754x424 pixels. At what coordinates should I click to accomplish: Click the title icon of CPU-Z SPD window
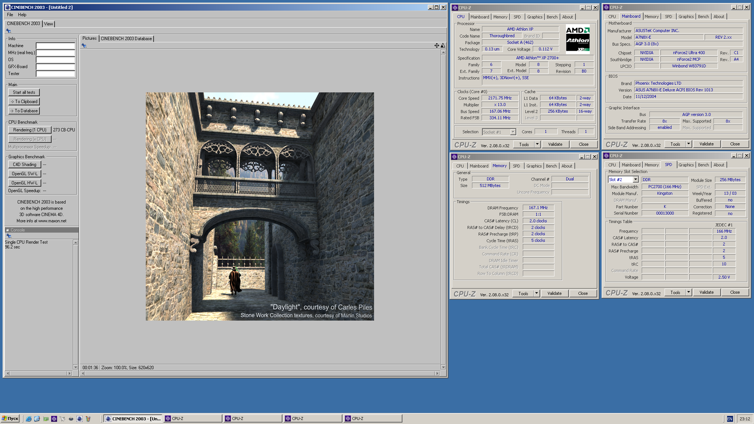606,156
